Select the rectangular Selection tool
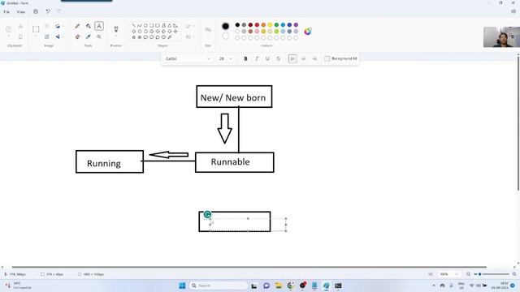Image resolution: width=520 pixels, height=292 pixels. coord(36,29)
